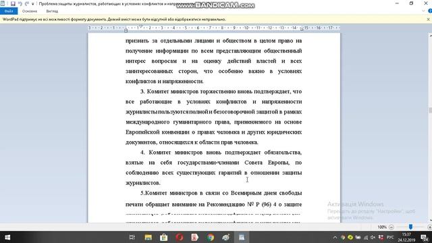432x243 pixels.
Task: Launch Yandex browser from the taskbar
Action: tap(195, 237)
